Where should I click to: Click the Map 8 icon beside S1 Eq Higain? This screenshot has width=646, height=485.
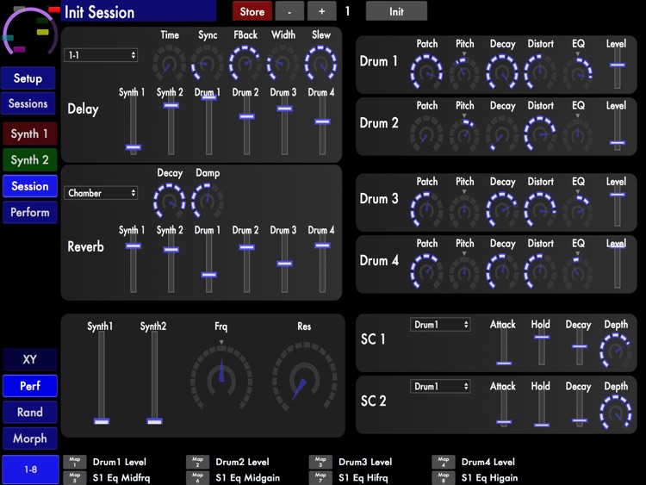(x=444, y=477)
